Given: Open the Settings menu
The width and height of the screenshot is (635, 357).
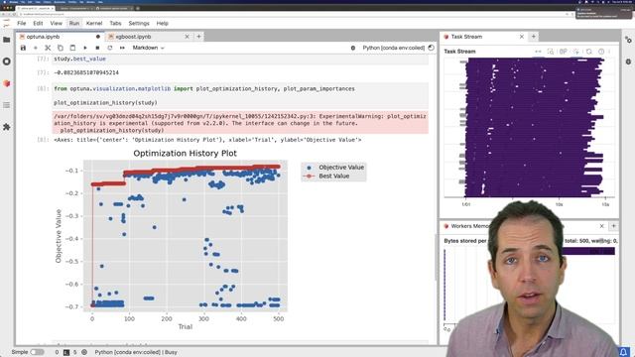Looking at the screenshot, I should click(139, 24).
